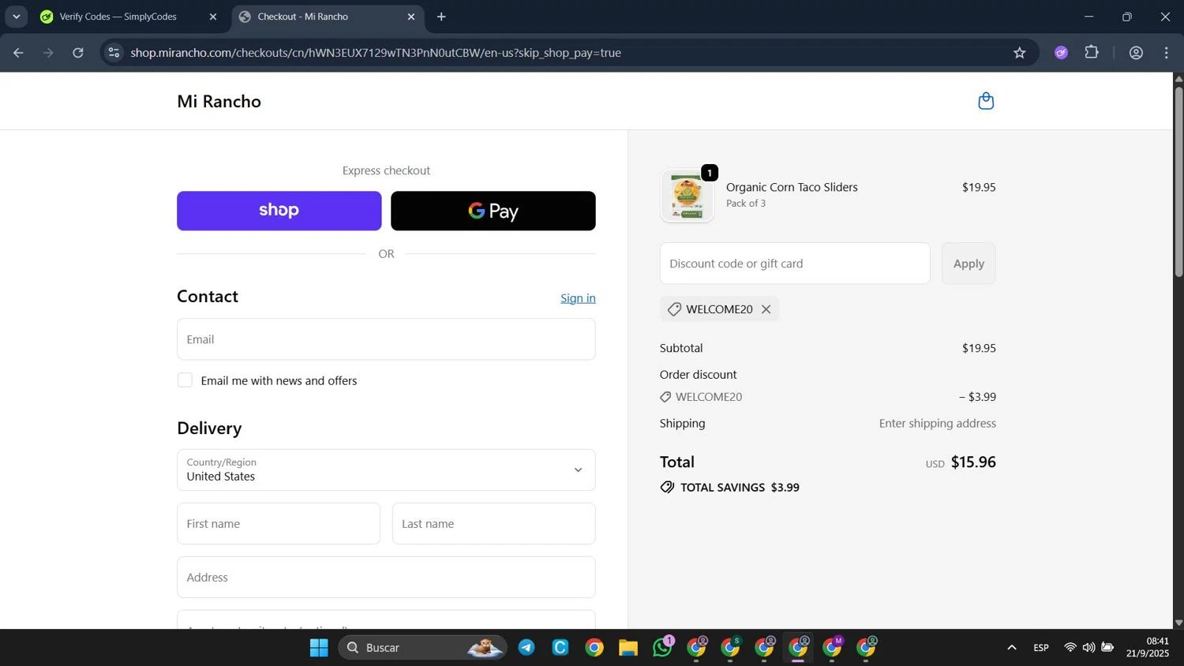
Task: Open the tab search dropdown arrow
Action: tap(16, 17)
